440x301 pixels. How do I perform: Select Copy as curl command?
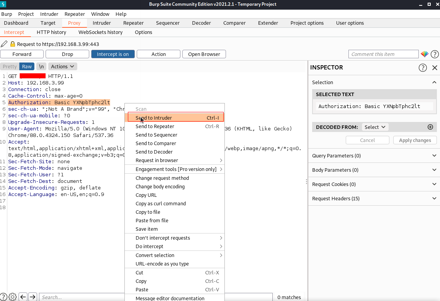point(175,203)
